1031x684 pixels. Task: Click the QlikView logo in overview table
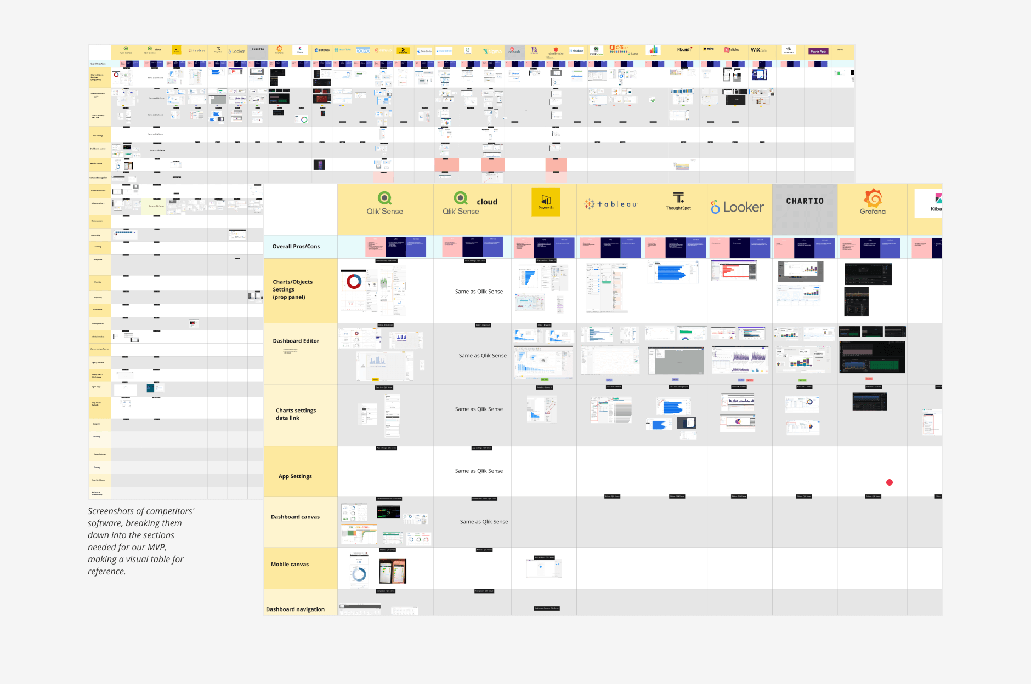(x=597, y=51)
